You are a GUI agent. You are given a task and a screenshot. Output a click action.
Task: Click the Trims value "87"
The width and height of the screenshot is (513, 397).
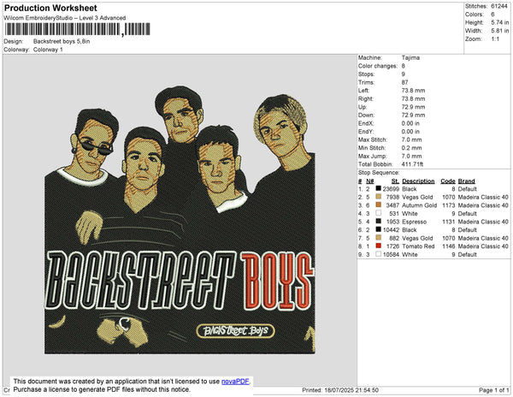click(x=404, y=82)
